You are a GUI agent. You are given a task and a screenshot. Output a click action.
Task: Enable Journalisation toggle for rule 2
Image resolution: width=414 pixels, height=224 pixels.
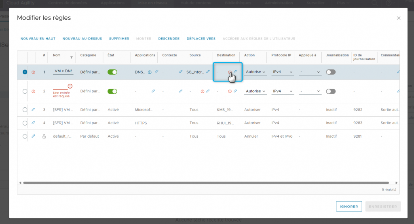coord(331,91)
